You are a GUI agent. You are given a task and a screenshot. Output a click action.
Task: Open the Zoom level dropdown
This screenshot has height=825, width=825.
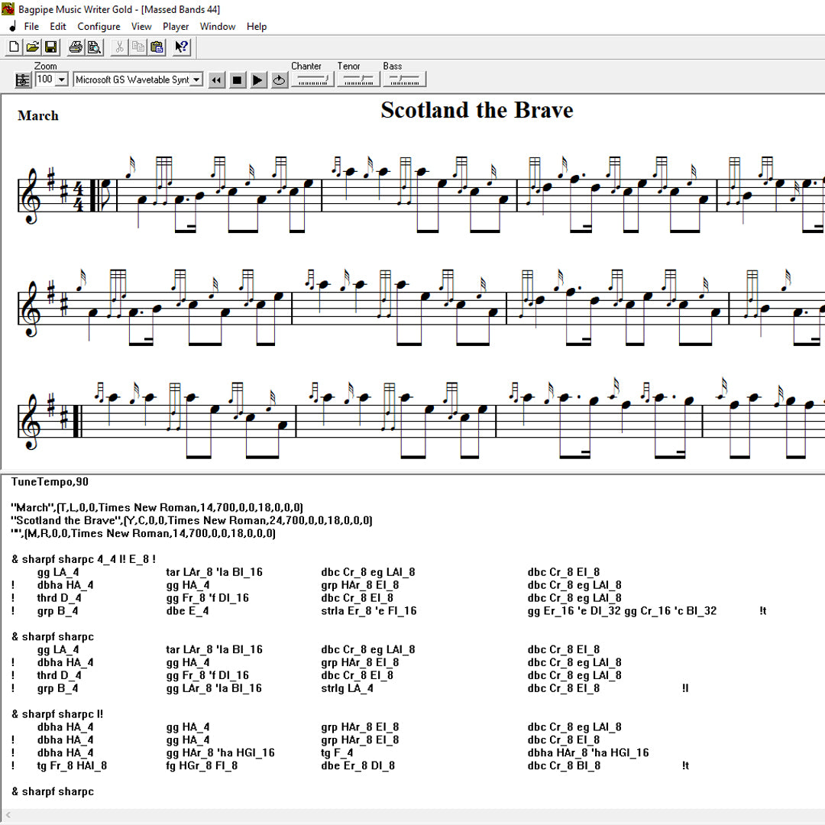[63, 79]
